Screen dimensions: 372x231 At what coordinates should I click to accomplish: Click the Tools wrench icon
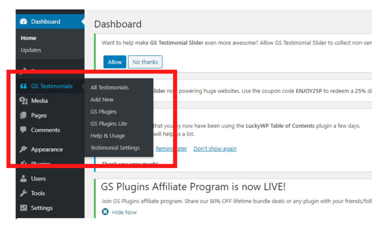24,193
